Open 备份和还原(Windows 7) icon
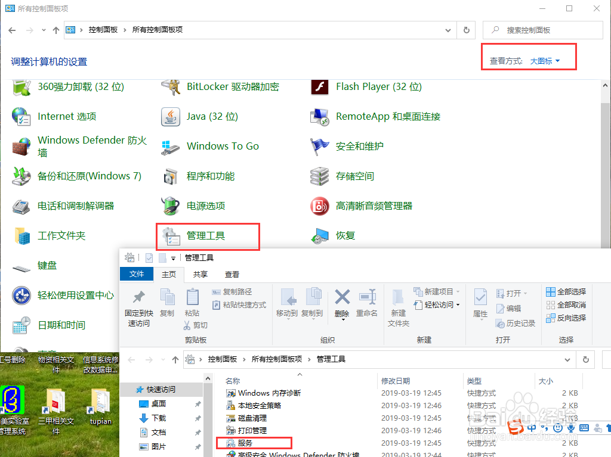 click(21, 176)
